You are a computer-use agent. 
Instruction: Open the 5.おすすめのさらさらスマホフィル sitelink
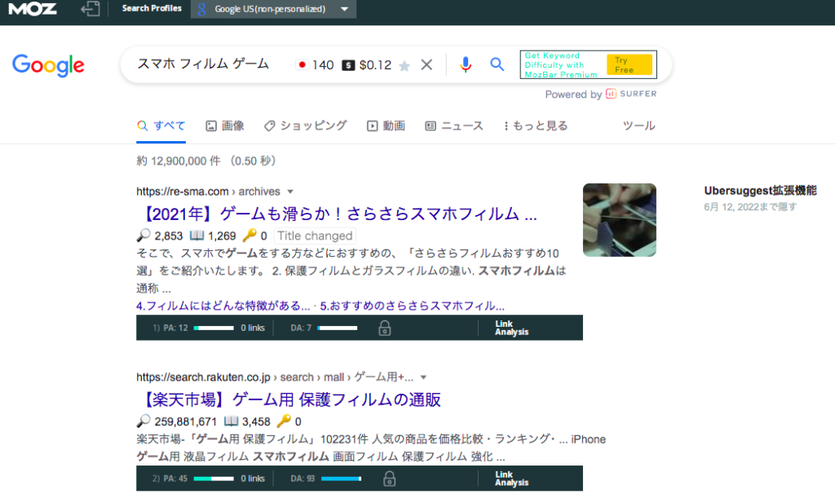pos(412,306)
